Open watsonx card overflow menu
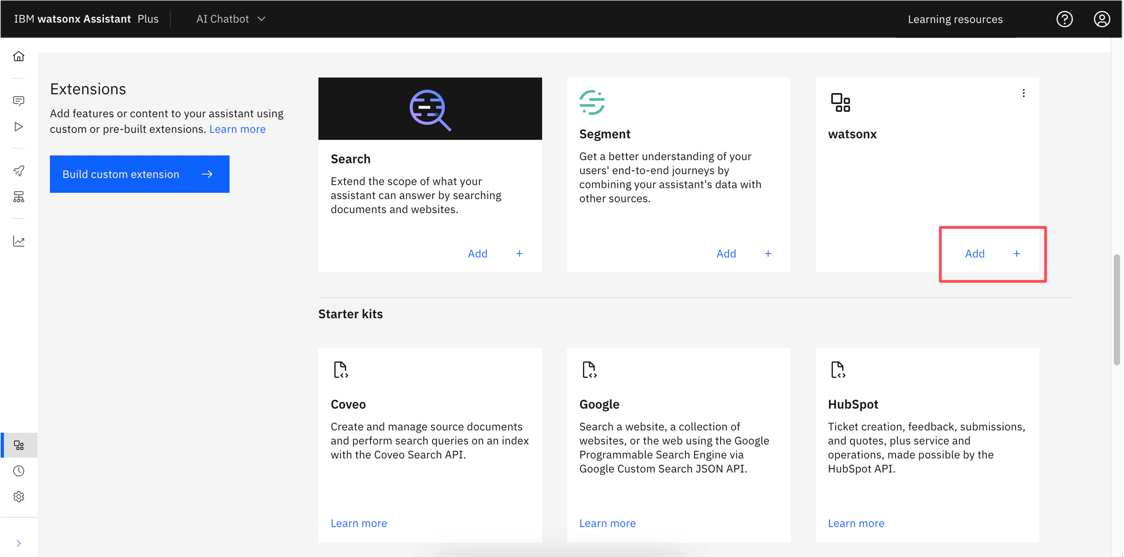1124x557 pixels. click(1023, 93)
